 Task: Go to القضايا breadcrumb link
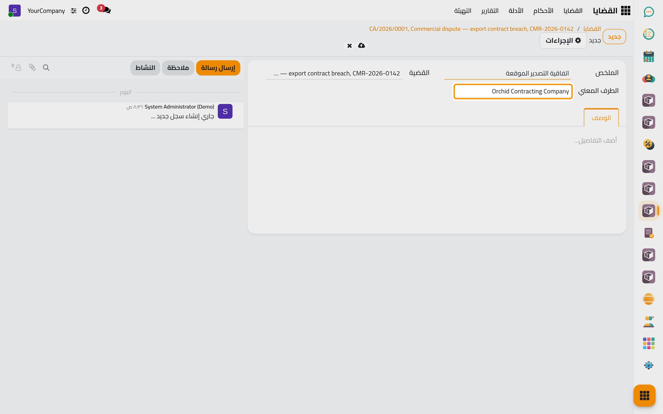[x=592, y=29]
